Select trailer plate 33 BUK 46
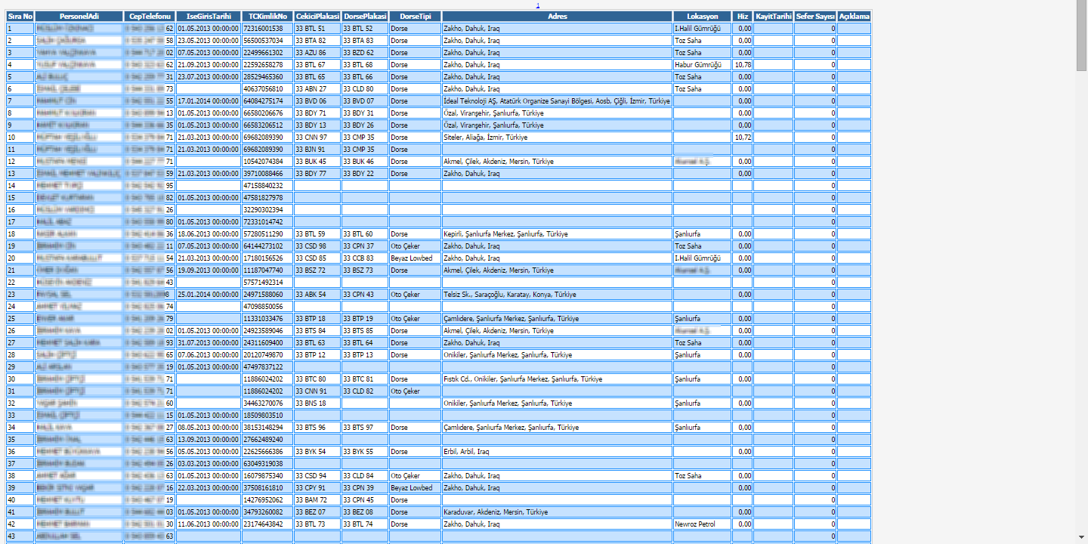 coord(365,162)
